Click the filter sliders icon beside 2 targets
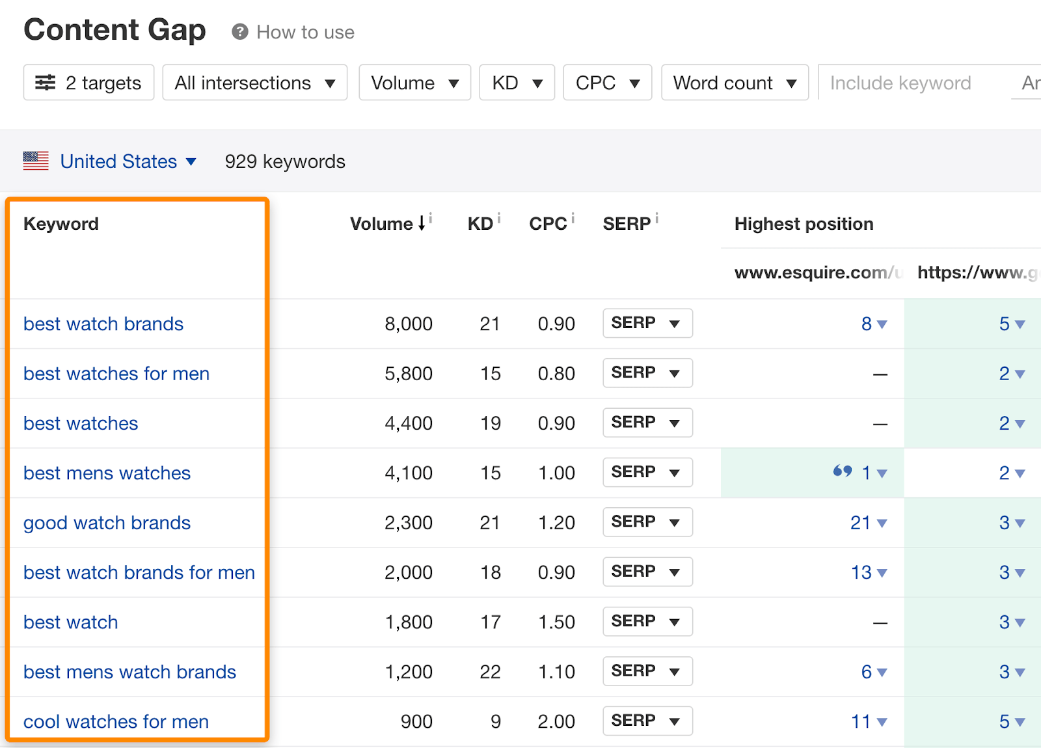The height and width of the screenshot is (748, 1041). pyautogui.click(x=46, y=83)
